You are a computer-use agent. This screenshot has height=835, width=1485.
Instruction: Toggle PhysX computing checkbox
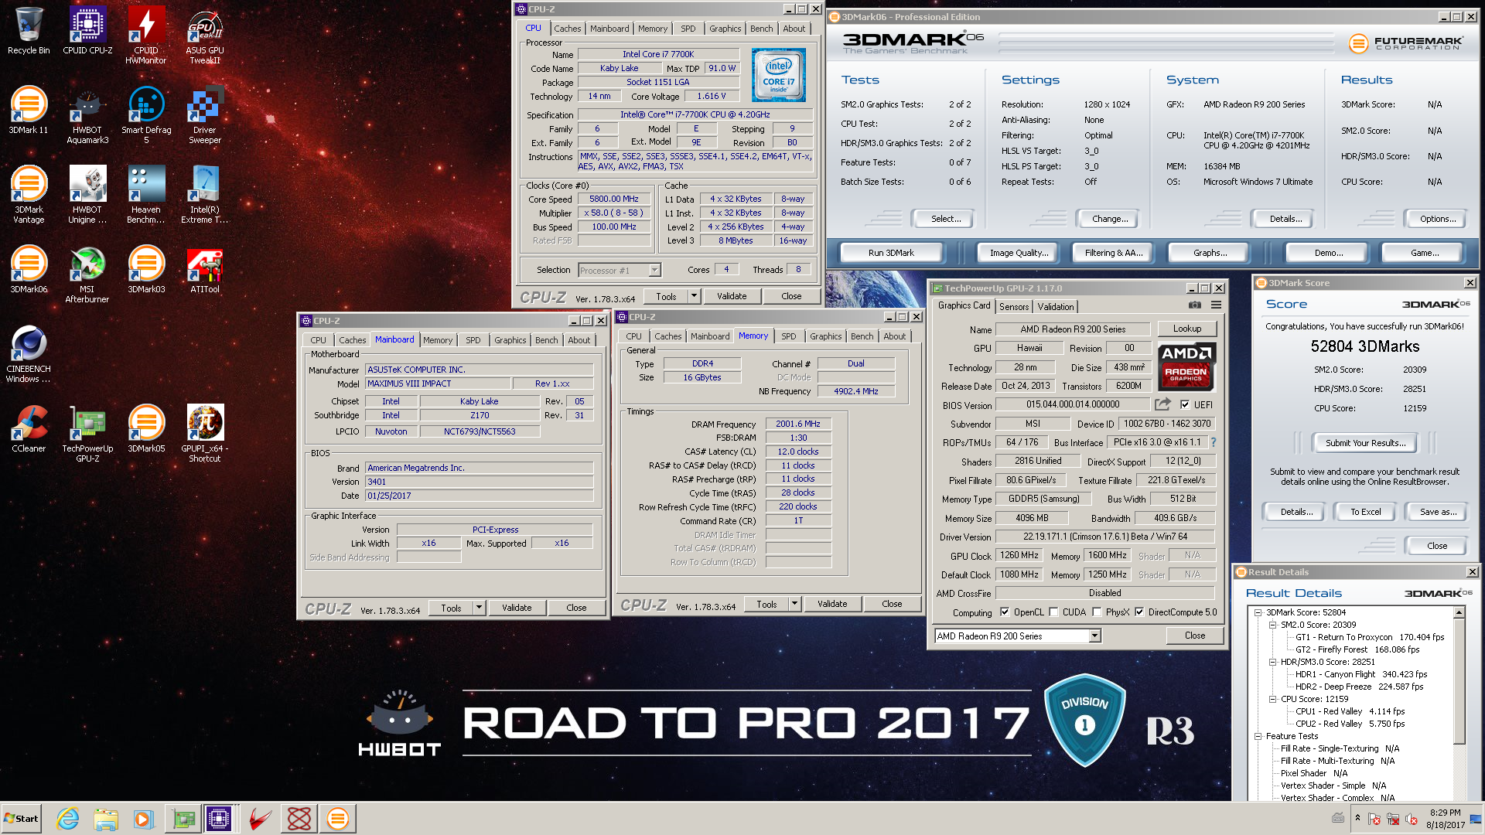[x=1097, y=612]
